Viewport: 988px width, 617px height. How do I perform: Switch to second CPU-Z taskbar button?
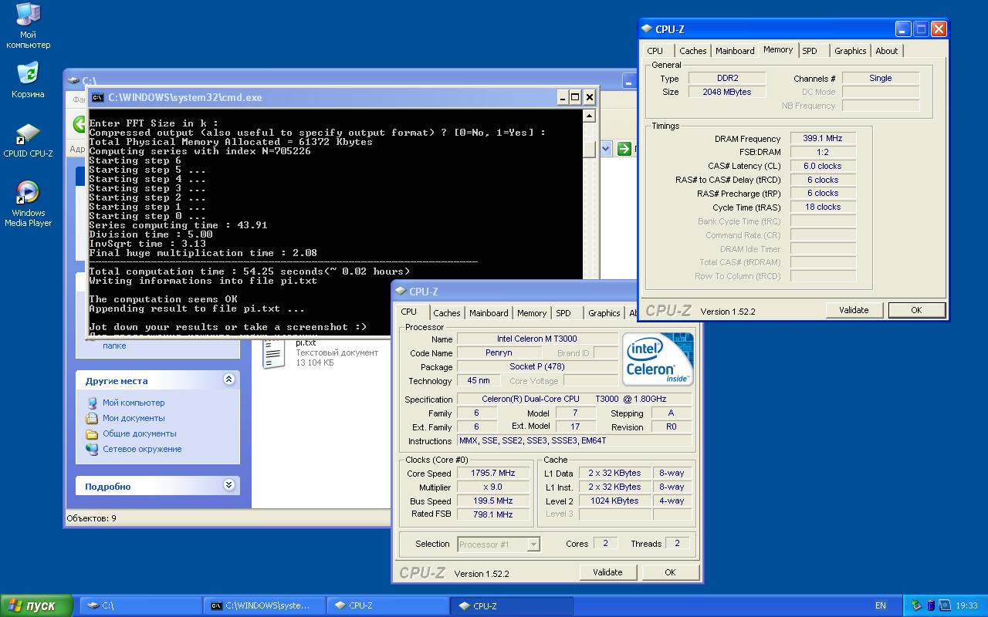[x=512, y=606]
